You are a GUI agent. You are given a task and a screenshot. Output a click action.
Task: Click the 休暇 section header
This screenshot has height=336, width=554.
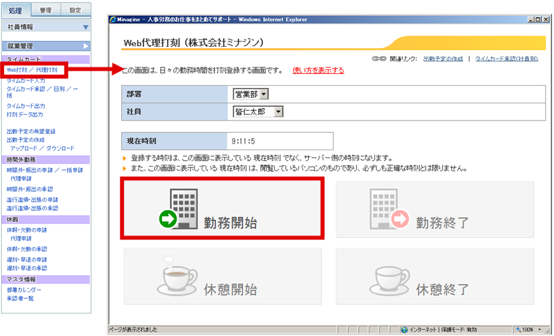click(46, 220)
